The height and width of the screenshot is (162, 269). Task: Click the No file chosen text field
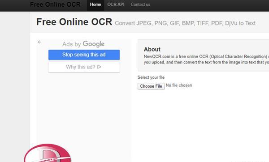(x=179, y=85)
